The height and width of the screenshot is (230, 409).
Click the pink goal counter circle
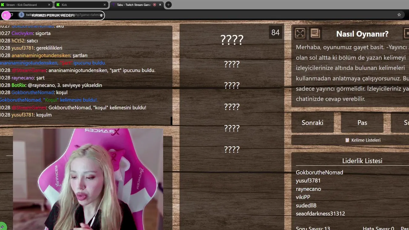pos(5,15)
